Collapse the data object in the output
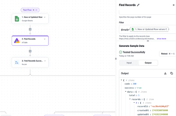This screenshot has width=176, height=116. tap(126, 92)
